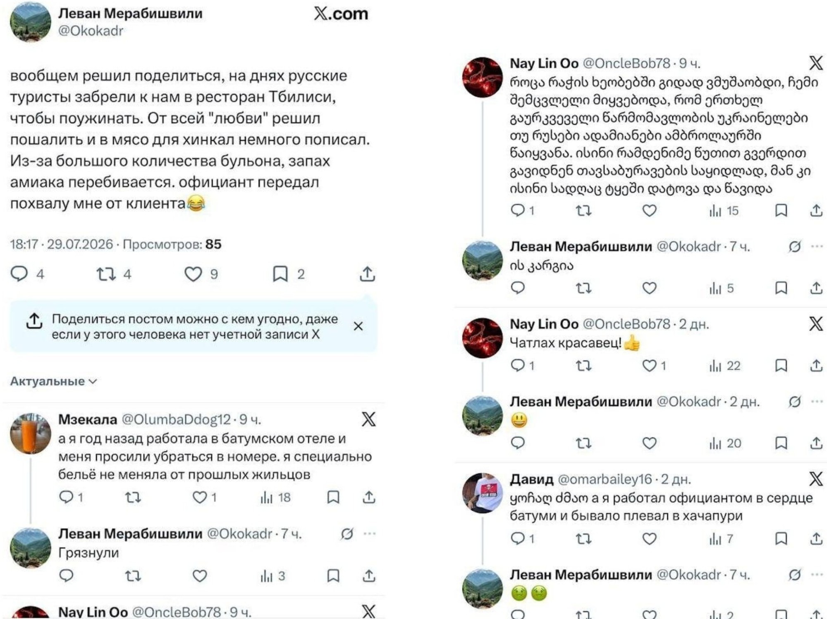Click X logo on Давид's reply
827x619 pixels.
[816, 479]
